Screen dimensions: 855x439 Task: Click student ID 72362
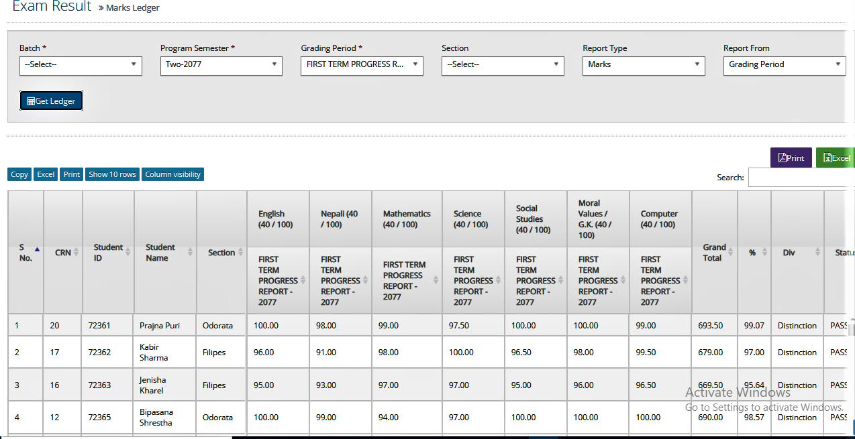coord(99,353)
